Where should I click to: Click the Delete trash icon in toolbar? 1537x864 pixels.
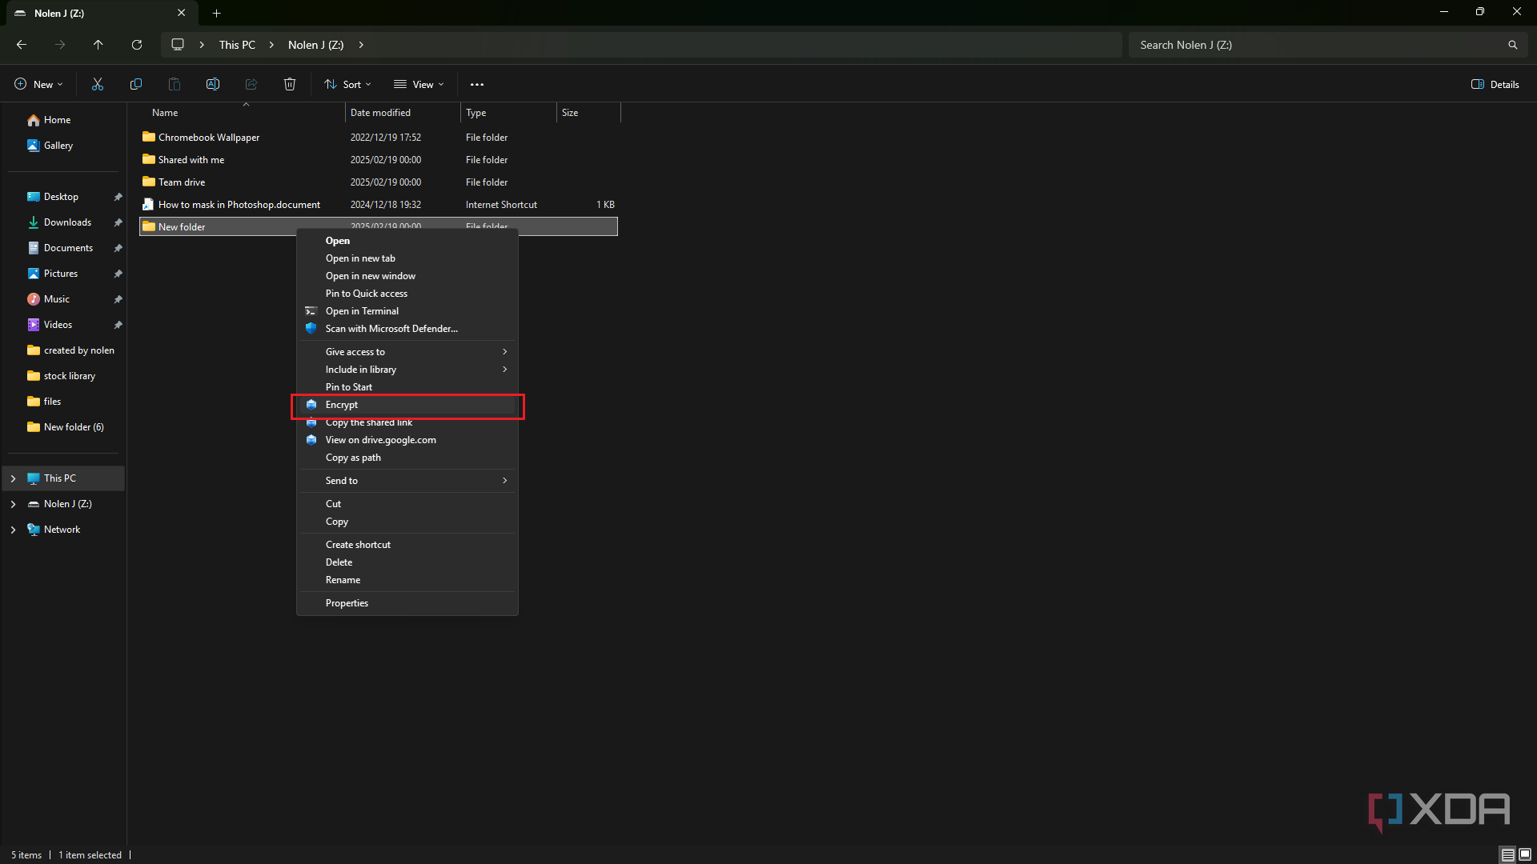(290, 84)
